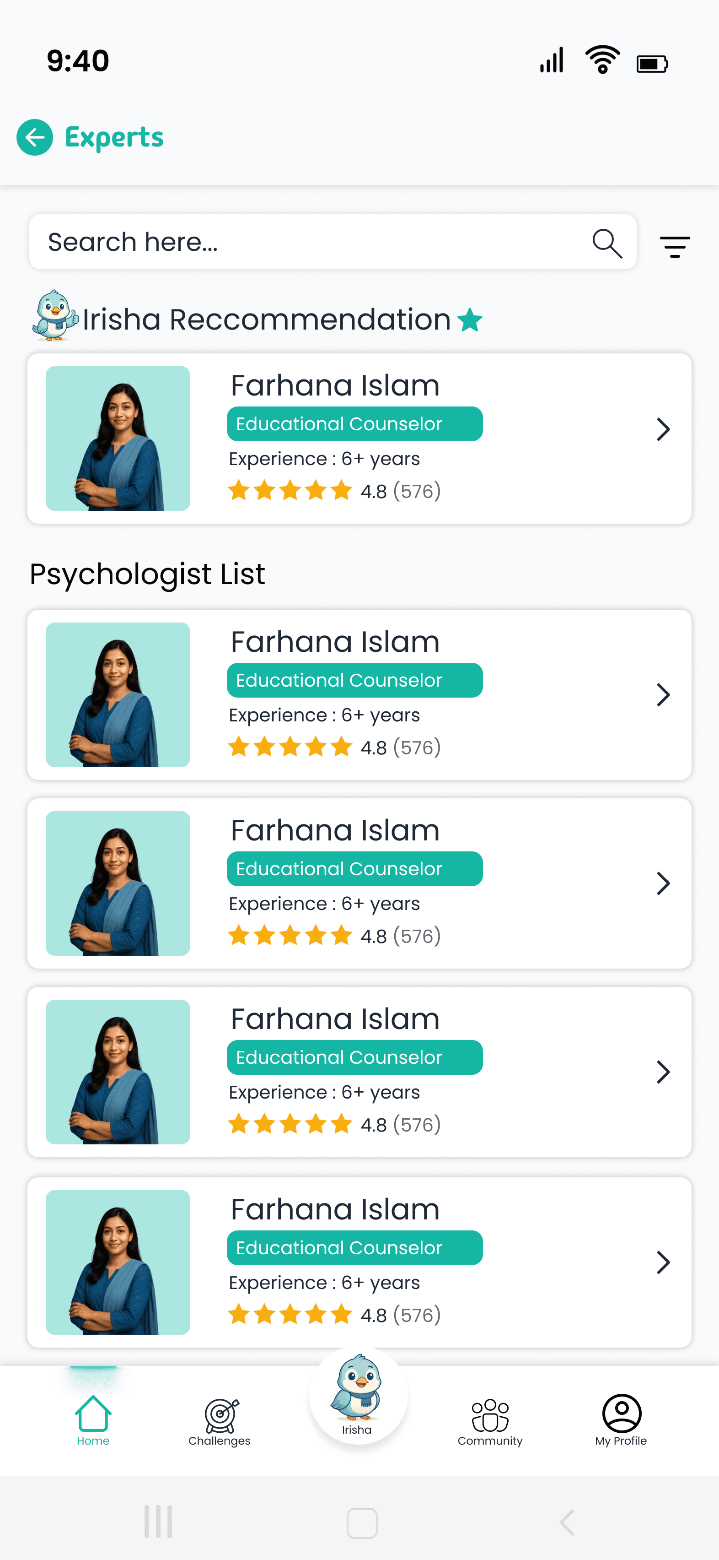Select Educational Counselor tag on recommended card
719x1560 pixels.
pyautogui.click(x=354, y=424)
